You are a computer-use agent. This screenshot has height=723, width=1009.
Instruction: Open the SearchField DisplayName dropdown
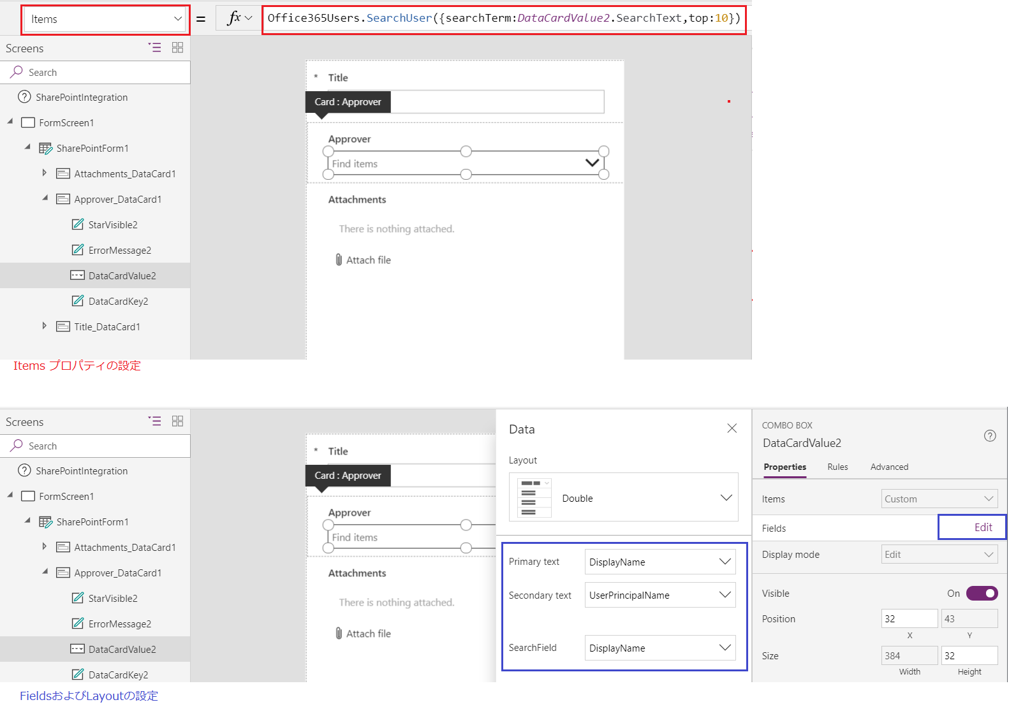[x=660, y=648]
